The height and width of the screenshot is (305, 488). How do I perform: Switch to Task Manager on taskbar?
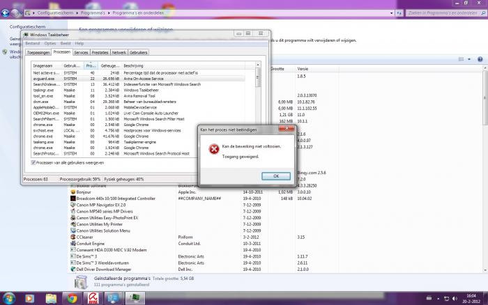pos(135,299)
